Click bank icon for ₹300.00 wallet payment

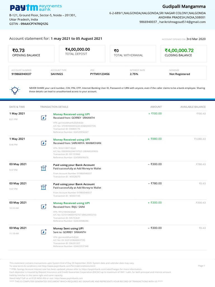44,168
